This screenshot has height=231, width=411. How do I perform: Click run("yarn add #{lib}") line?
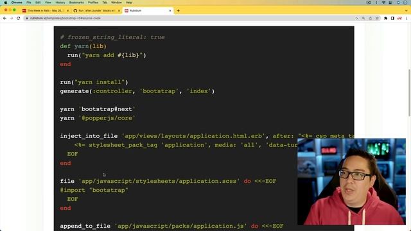107,55
